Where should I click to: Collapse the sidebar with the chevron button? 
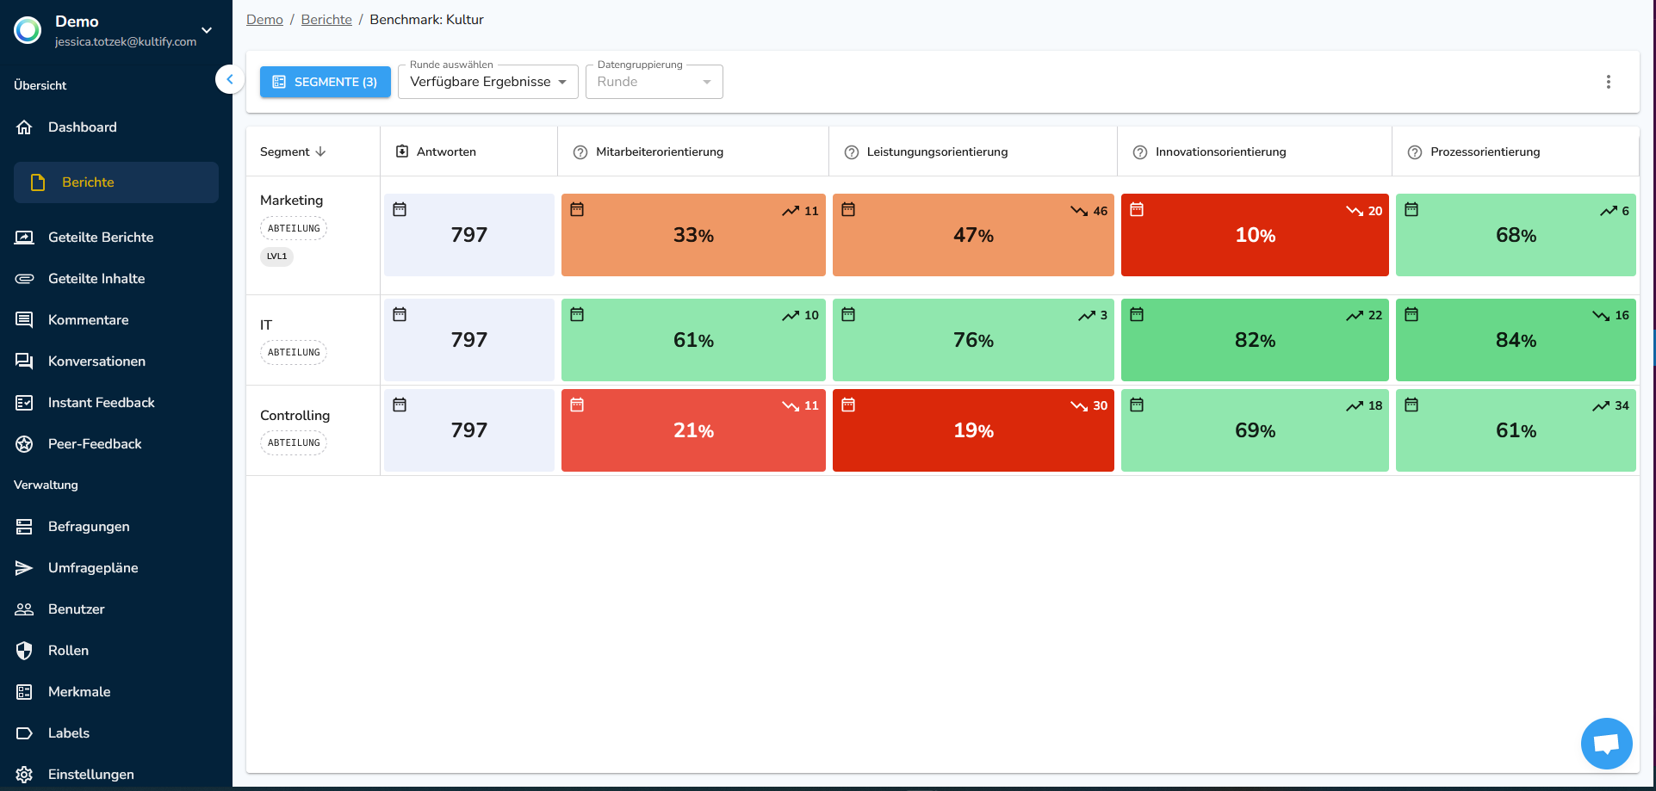click(x=229, y=79)
